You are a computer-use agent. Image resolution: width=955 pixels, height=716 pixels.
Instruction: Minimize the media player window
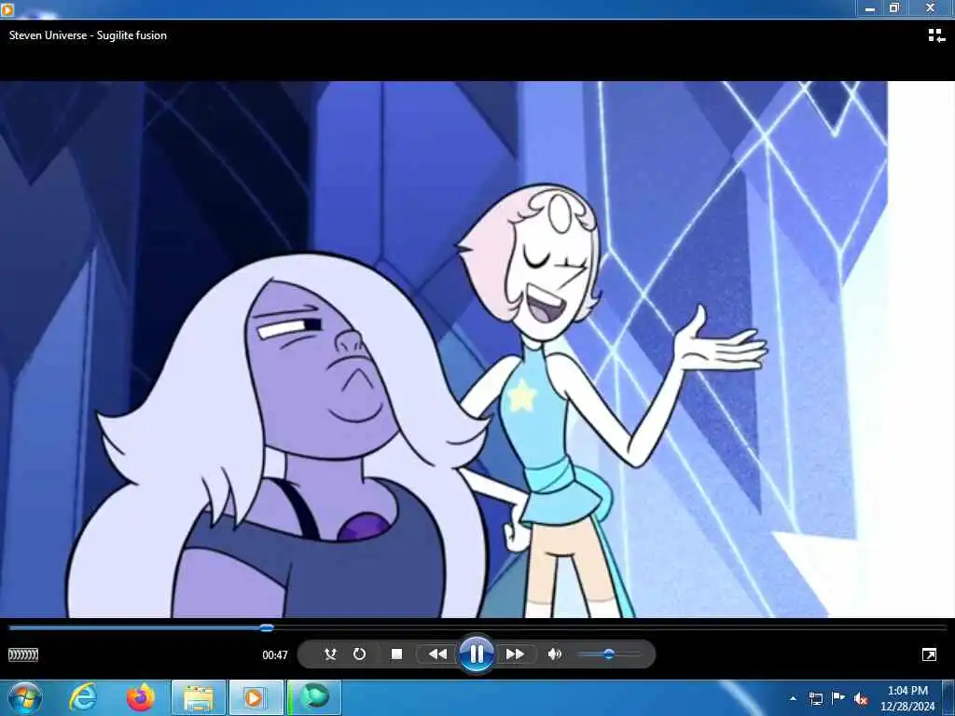870,7
